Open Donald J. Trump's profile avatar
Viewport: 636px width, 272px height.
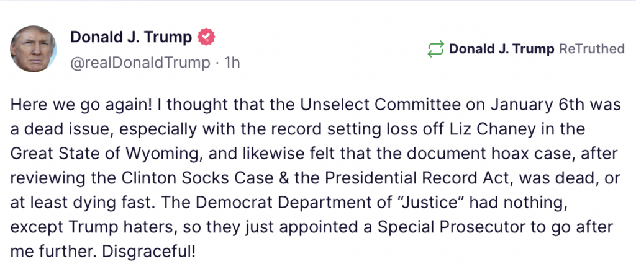pyautogui.click(x=34, y=49)
